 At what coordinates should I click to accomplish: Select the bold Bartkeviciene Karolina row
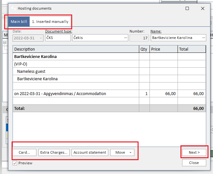(109, 56)
